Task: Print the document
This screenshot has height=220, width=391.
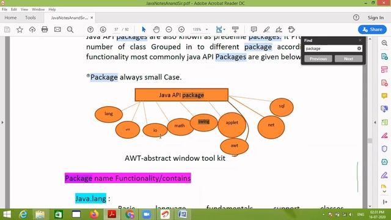Action: click(x=45, y=29)
